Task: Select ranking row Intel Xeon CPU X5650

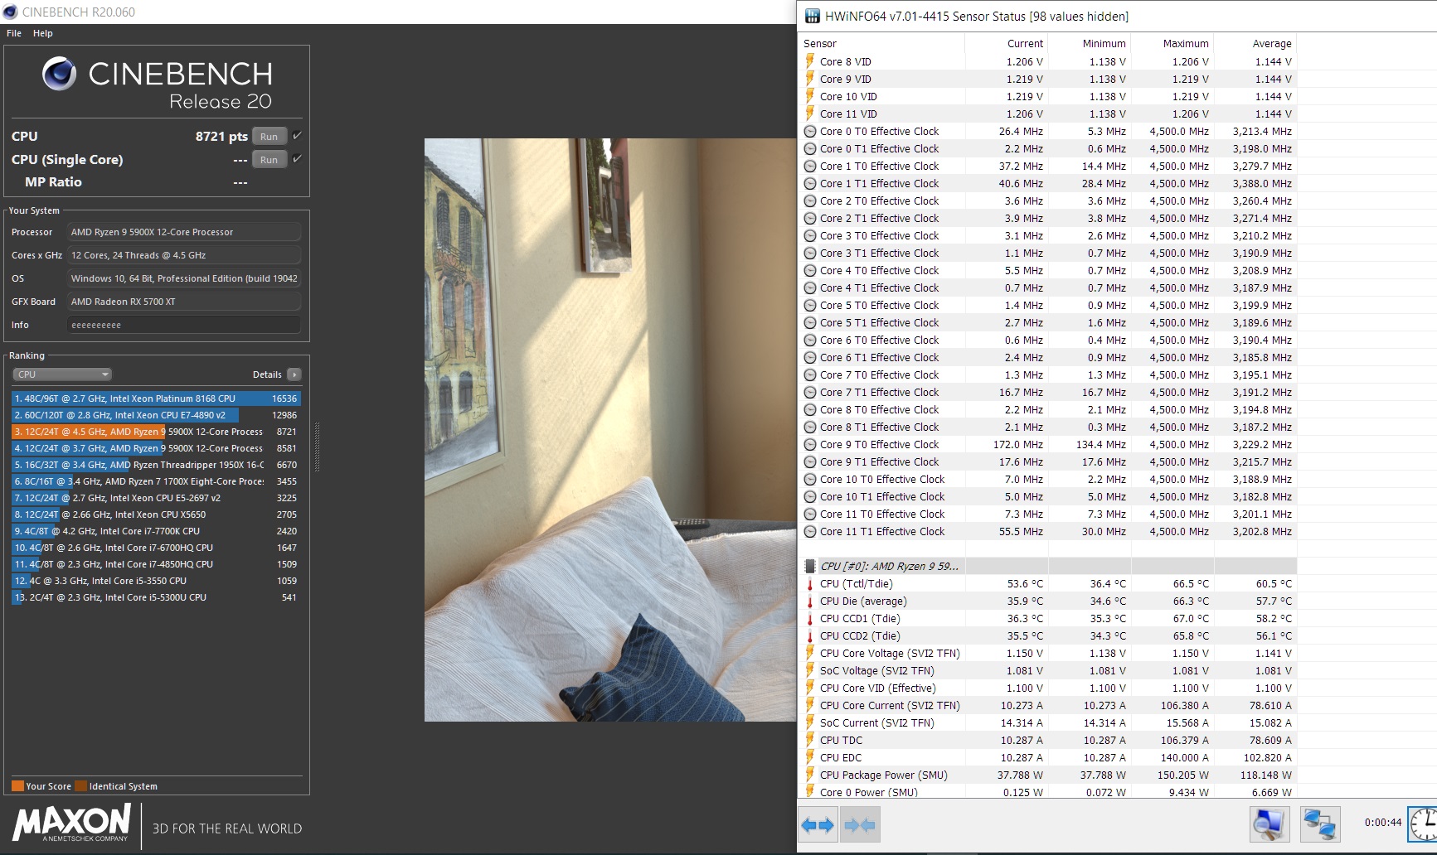Action: click(x=156, y=514)
